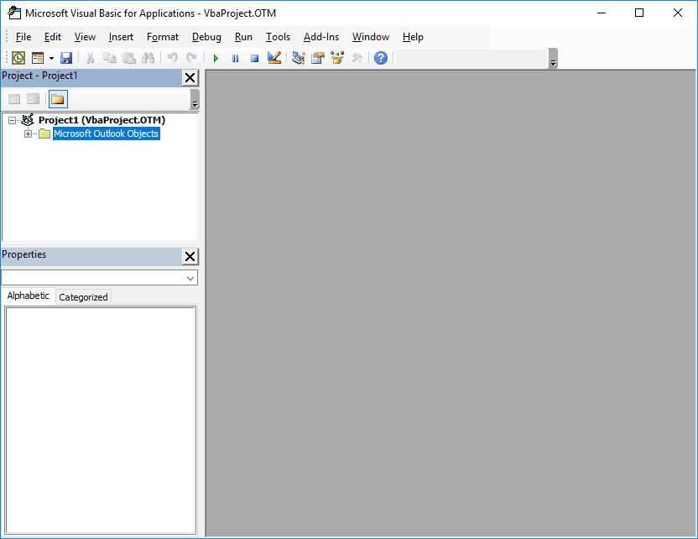Open Find with the binoculars icon
The image size is (698, 539).
[148, 58]
